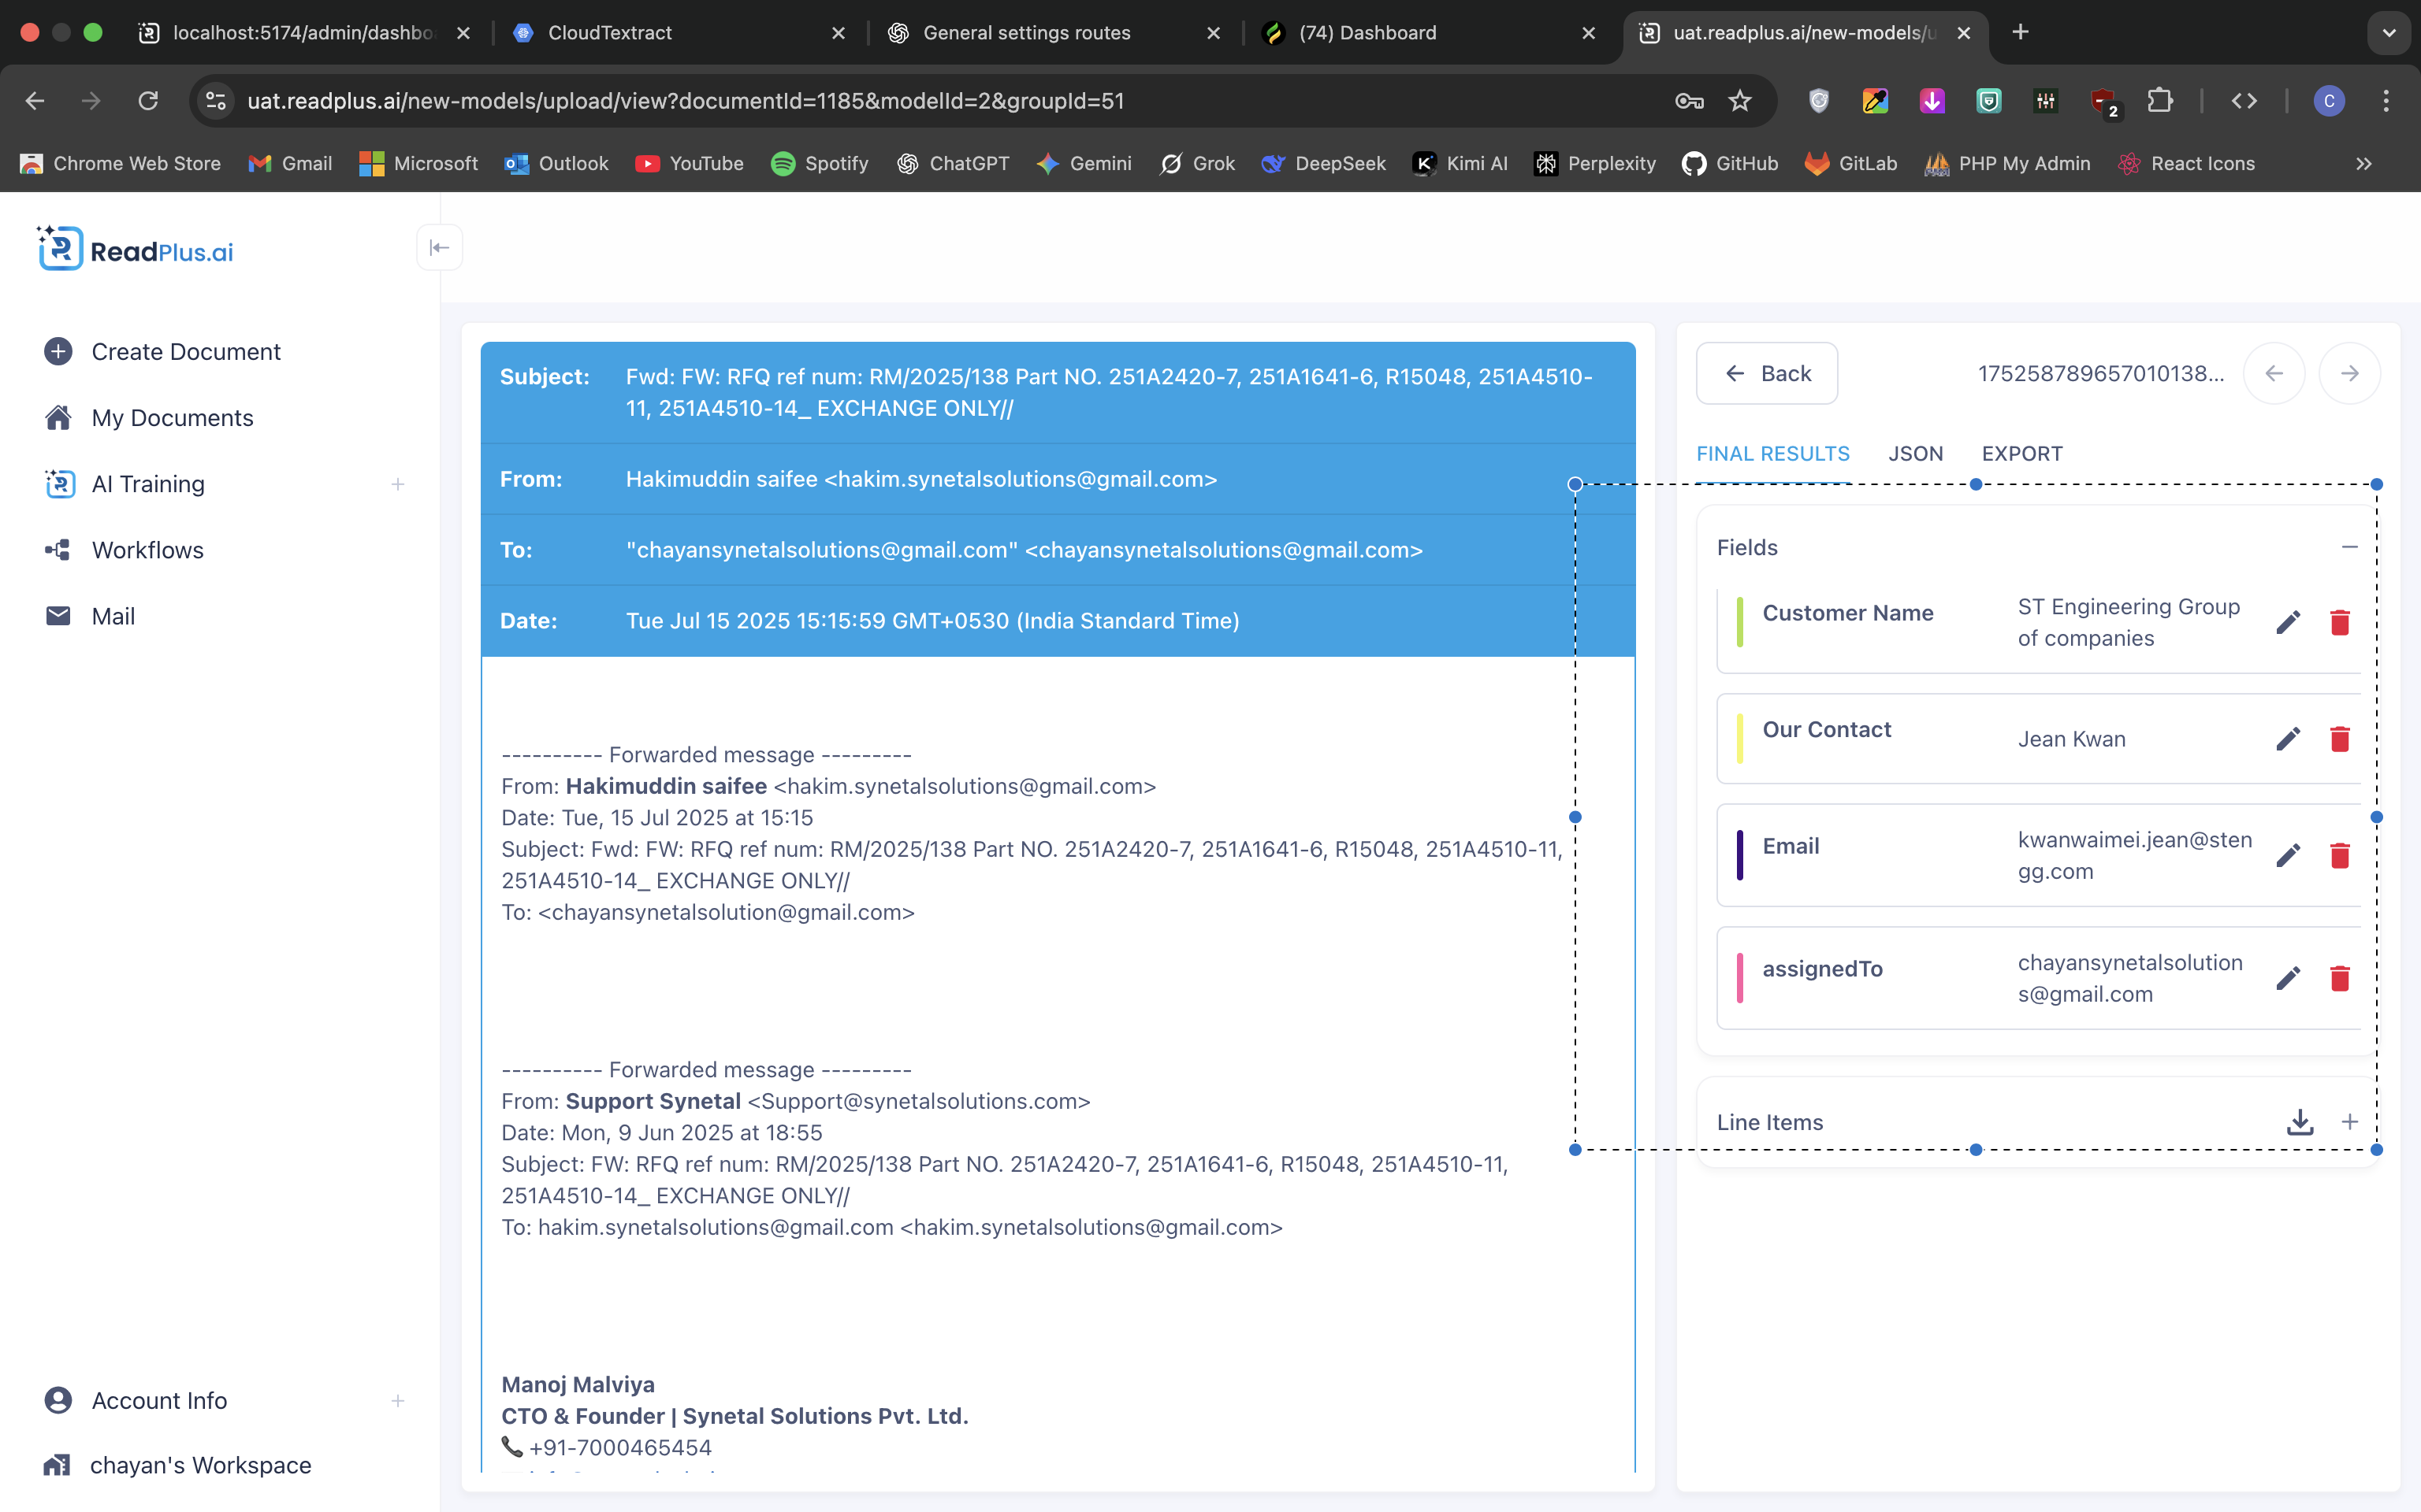The image size is (2421, 1512).
Task: Open AI Training in the sidebar
Action: pos(148,484)
